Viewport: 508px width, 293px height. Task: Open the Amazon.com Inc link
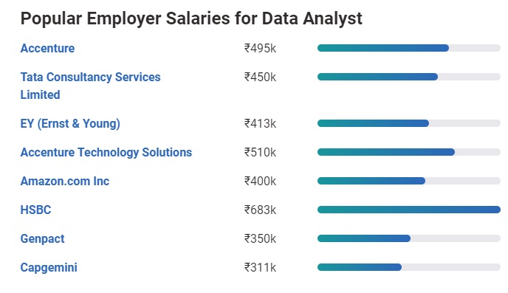coord(65,181)
